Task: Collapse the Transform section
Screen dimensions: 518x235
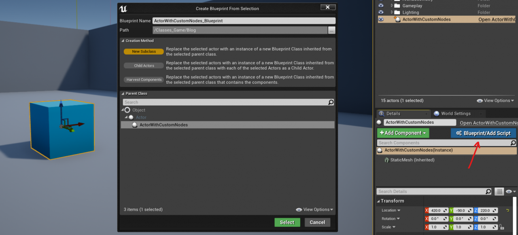Action: click(379, 201)
